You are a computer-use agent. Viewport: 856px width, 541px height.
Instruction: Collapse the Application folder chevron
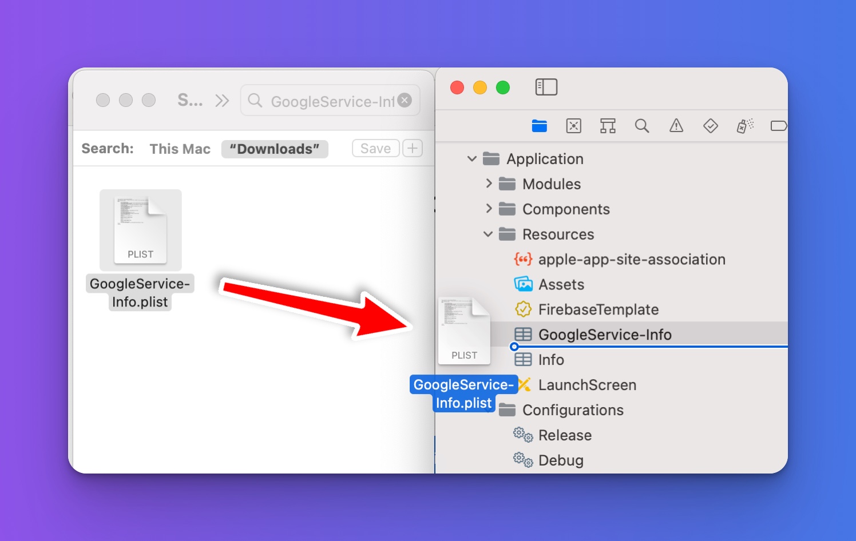pos(472,158)
